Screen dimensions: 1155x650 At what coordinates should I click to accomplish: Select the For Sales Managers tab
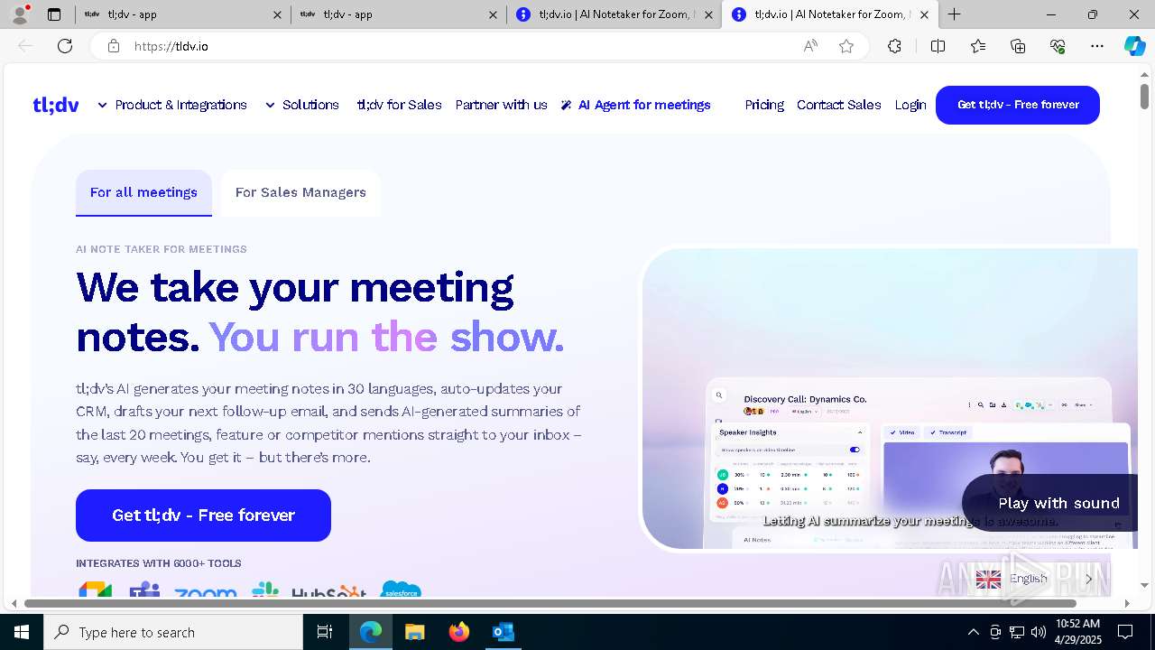click(x=300, y=192)
